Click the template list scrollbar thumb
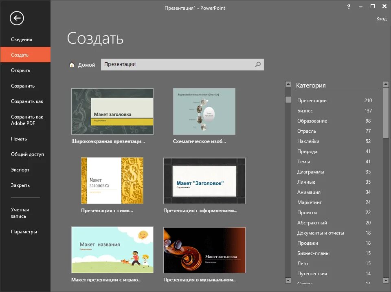Image resolution: width=391 pixels, height=292 pixels. [288, 99]
